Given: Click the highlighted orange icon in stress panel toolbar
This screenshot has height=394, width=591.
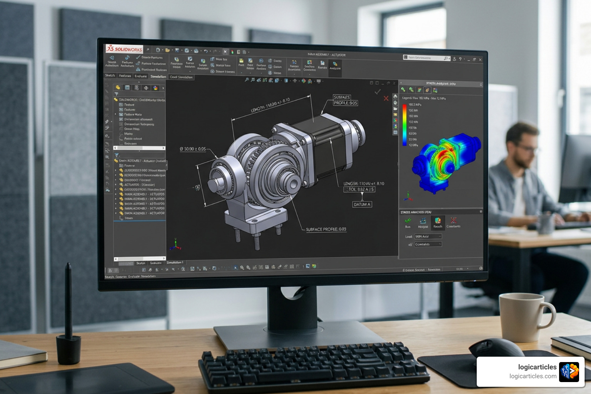Looking at the screenshot, I should tap(427, 90).
